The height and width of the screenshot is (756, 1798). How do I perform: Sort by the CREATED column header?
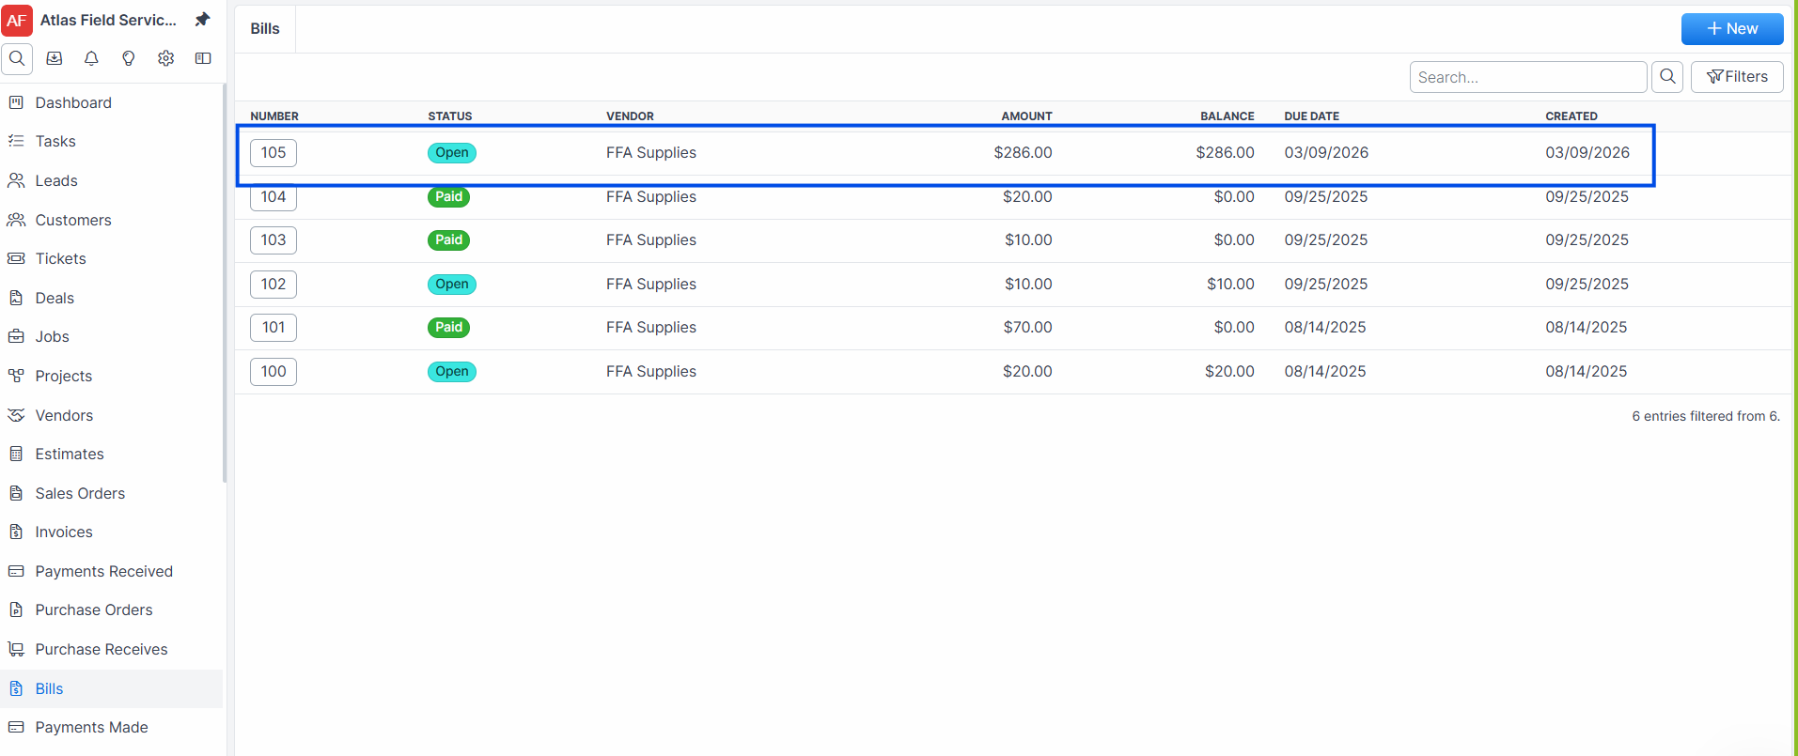click(x=1571, y=116)
